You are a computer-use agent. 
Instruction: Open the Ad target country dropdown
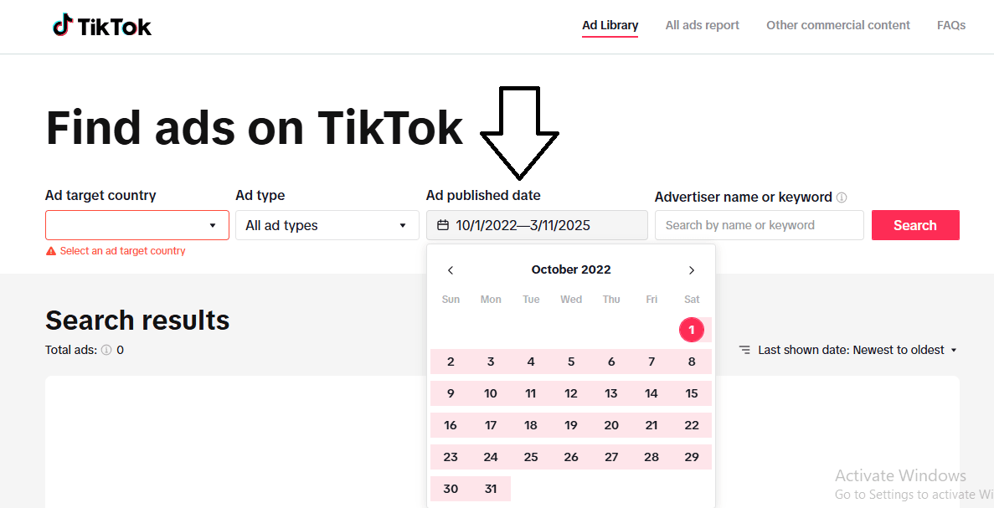(x=137, y=225)
